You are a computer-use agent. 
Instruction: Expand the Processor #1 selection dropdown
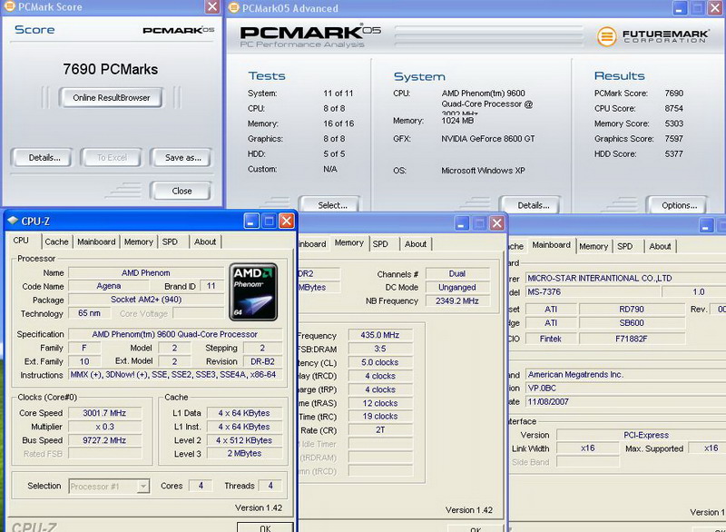pyautogui.click(x=143, y=487)
